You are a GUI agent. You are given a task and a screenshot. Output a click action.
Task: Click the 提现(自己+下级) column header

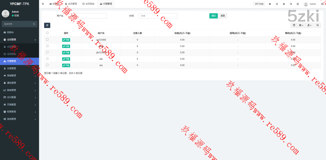237,33
